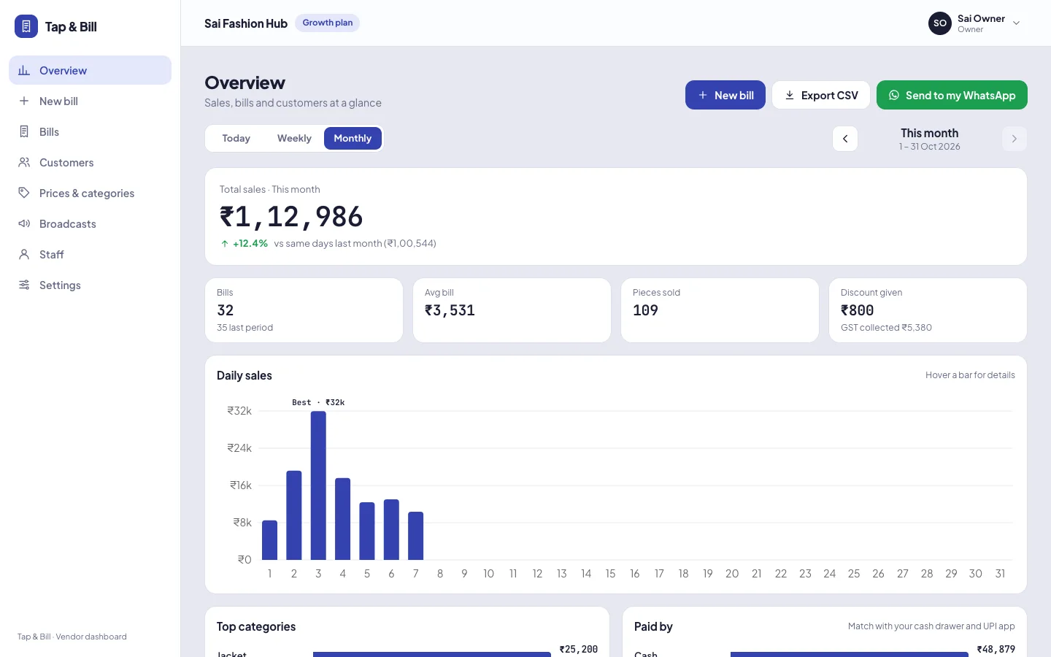Click the Sai Fashion Hub store name
The width and height of the screenshot is (1051, 657).
[x=246, y=23]
